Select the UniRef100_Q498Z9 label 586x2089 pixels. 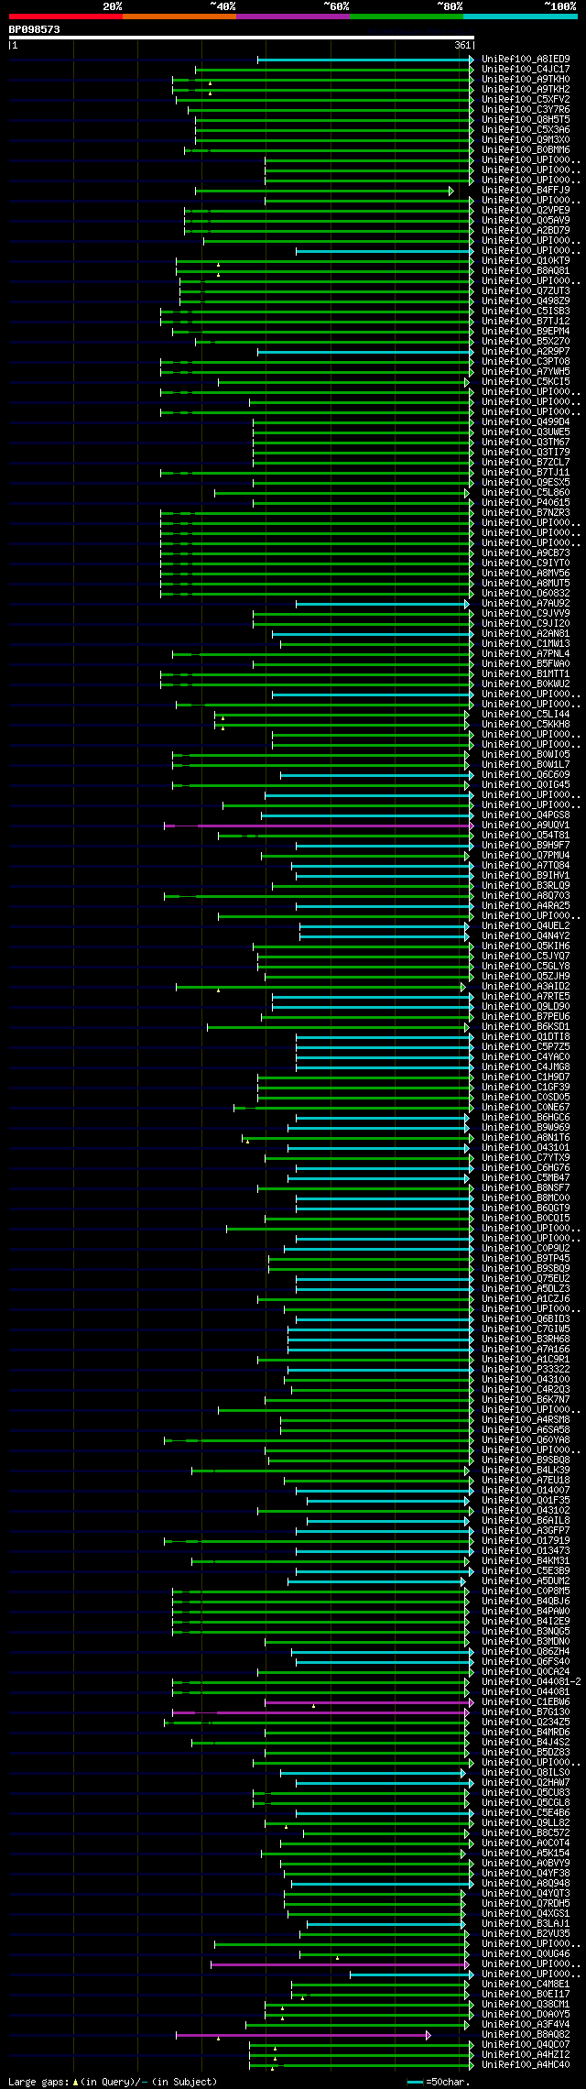click(x=526, y=301)
